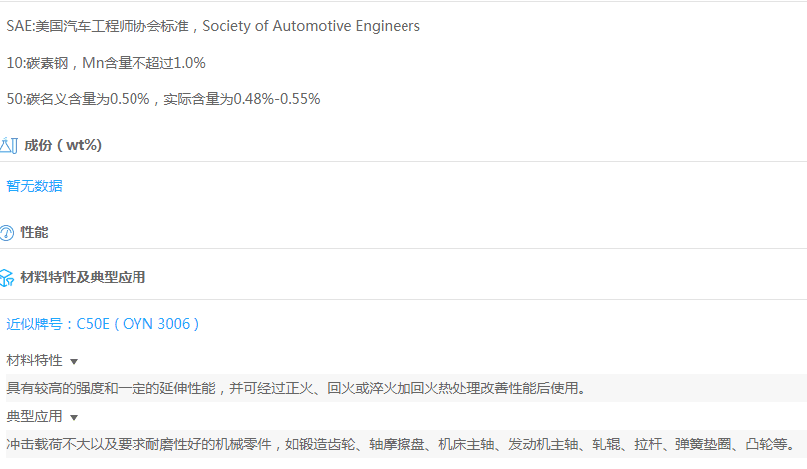Click the 材料特性 label
807x469 pixels.
[x=34, y=360]
